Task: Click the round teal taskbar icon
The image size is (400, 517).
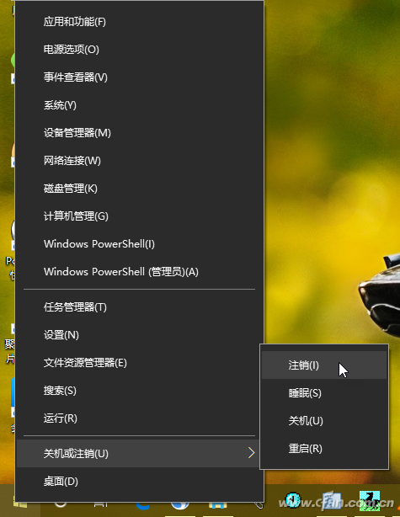Action: click(292, 501)
